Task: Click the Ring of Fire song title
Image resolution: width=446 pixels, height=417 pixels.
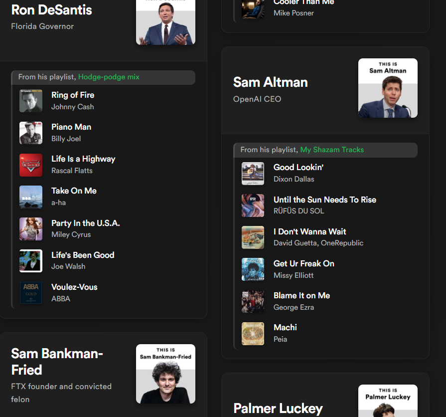Action: 73,95
